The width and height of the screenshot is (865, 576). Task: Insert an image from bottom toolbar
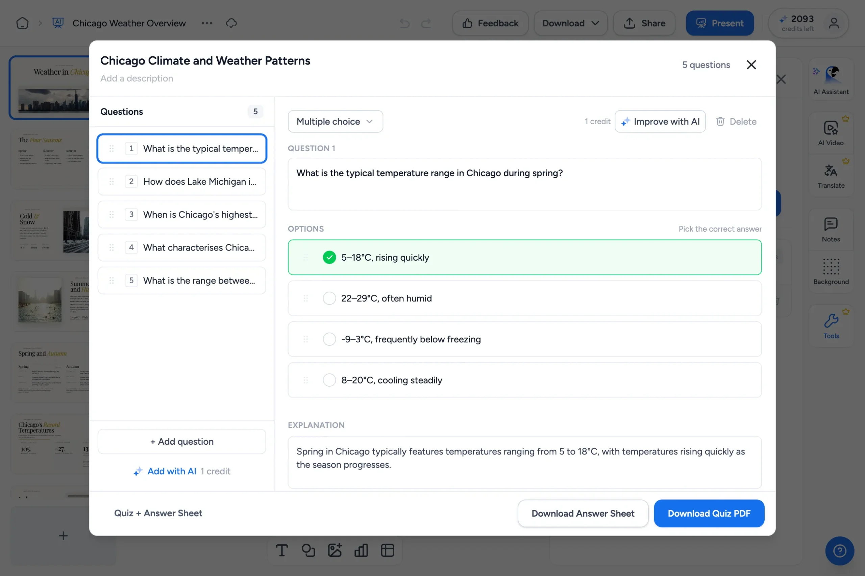click(335, 550)
